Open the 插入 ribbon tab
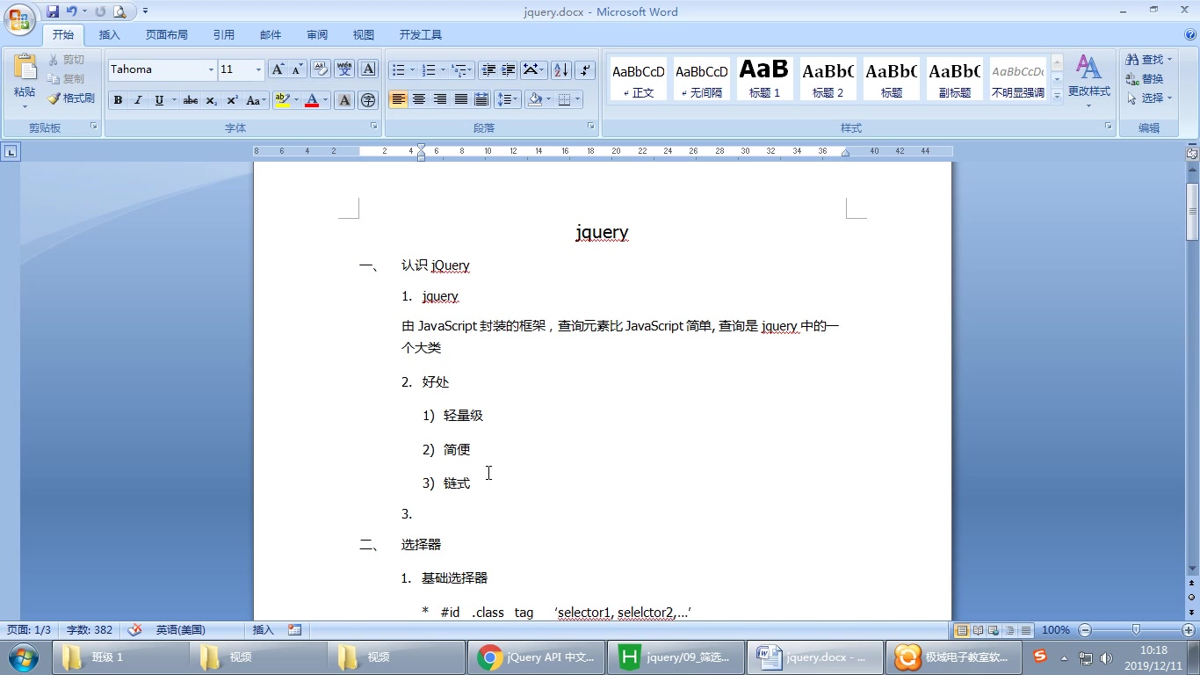1200x675 pixels. pyautogui.click(x=110, y=35)
